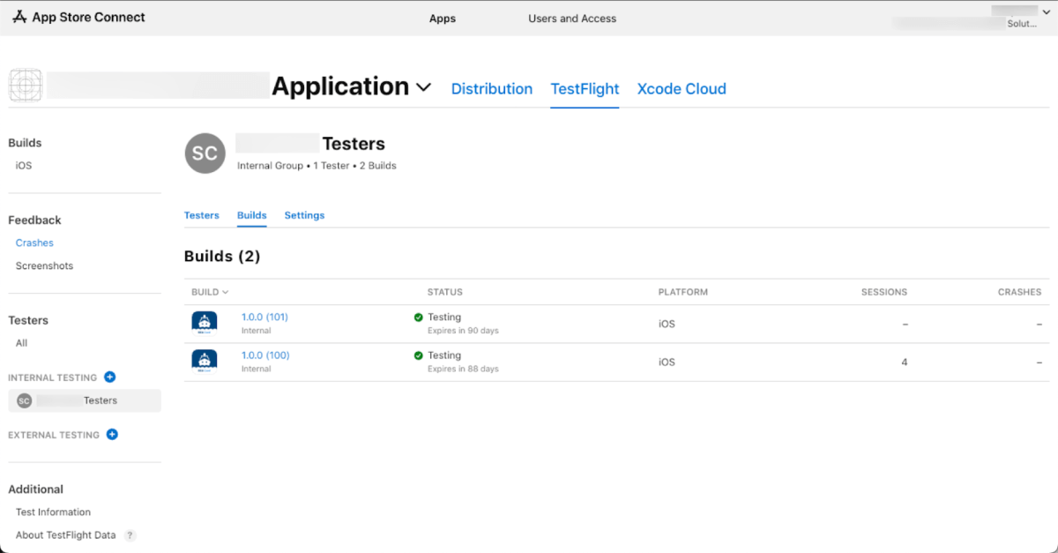This screenshot has height=553, width=1058.
Task: Click iOS platform cell for build 100
Action: tap(667, 362)
